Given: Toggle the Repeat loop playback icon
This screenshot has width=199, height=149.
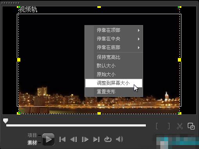Looking at the screenshot, I should [108, 139].
